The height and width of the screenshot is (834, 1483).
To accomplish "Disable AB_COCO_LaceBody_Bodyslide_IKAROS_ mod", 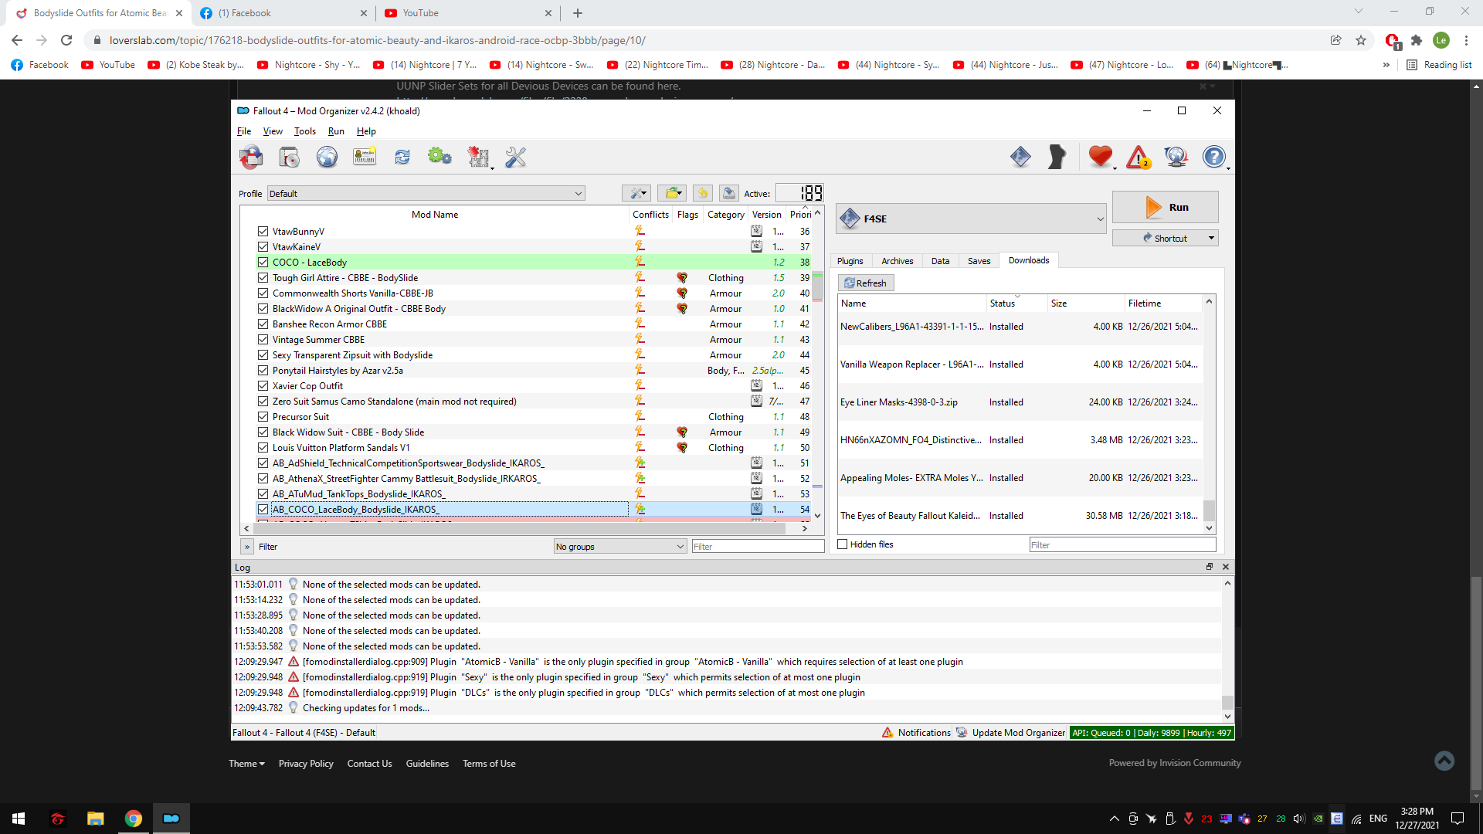I will click(263, 510).
